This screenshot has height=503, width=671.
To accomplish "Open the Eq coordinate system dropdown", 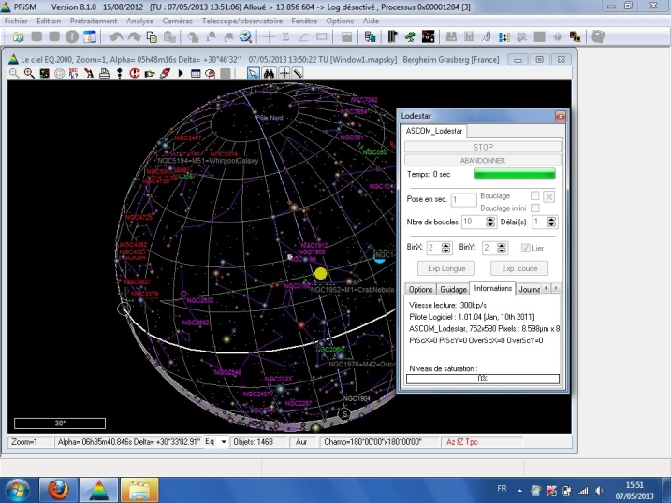I will point(223,441).
